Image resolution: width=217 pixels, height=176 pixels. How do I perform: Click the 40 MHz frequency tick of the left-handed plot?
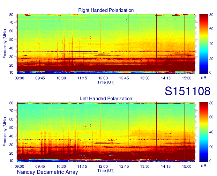11,136
